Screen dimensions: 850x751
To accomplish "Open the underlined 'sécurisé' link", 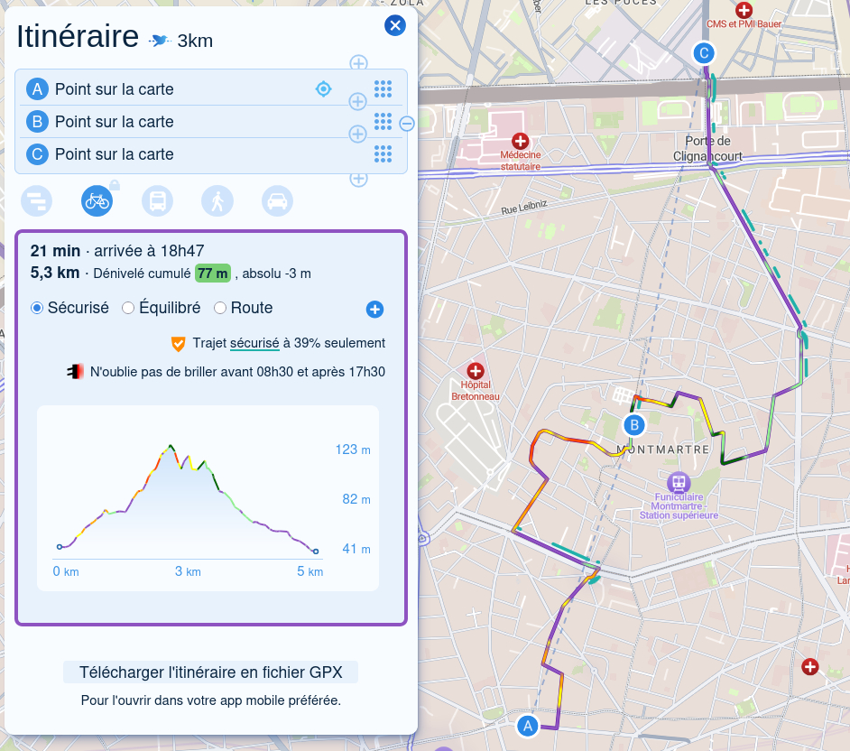I will point(254,343).
